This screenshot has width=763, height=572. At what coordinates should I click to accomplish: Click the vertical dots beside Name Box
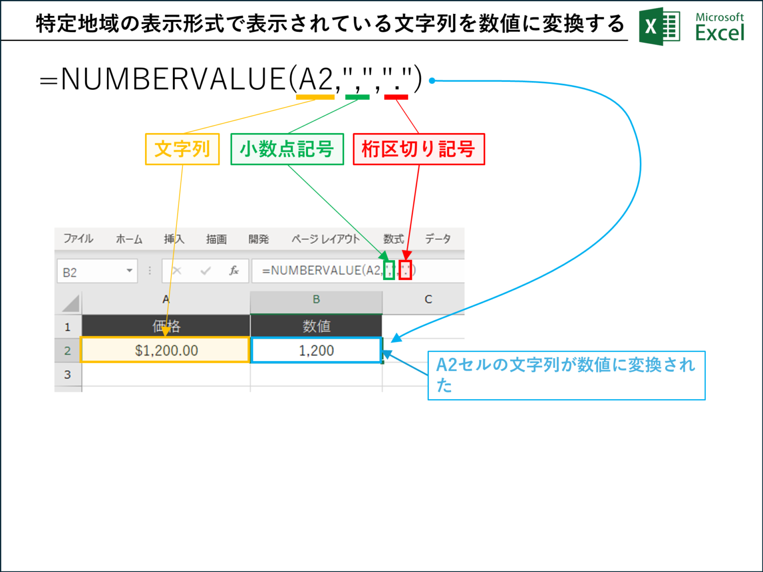150,271
